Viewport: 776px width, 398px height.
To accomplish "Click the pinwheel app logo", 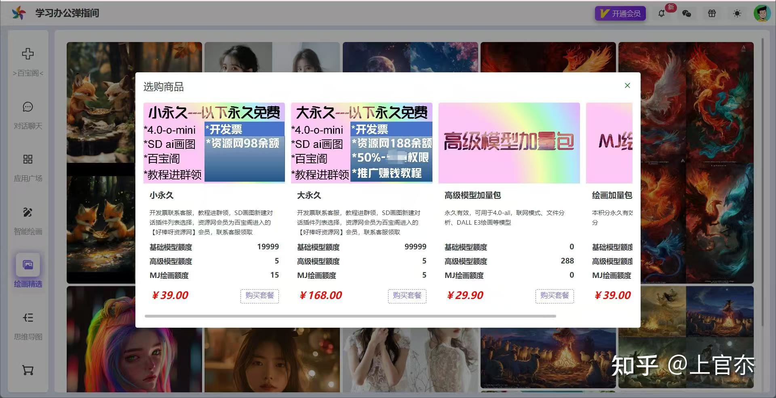I will click(x=19, y=13).
